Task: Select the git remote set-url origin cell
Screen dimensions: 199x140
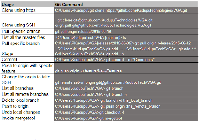Action: click(126, 80)
